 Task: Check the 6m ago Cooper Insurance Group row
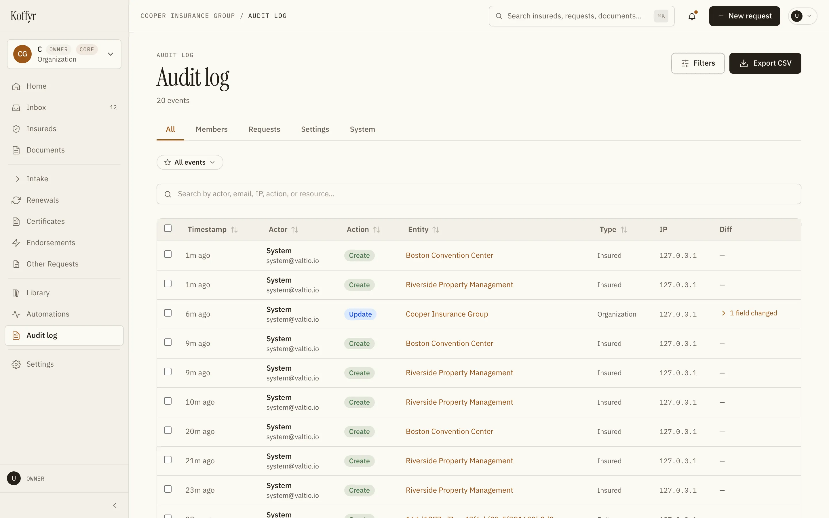[x=168, y=313]
